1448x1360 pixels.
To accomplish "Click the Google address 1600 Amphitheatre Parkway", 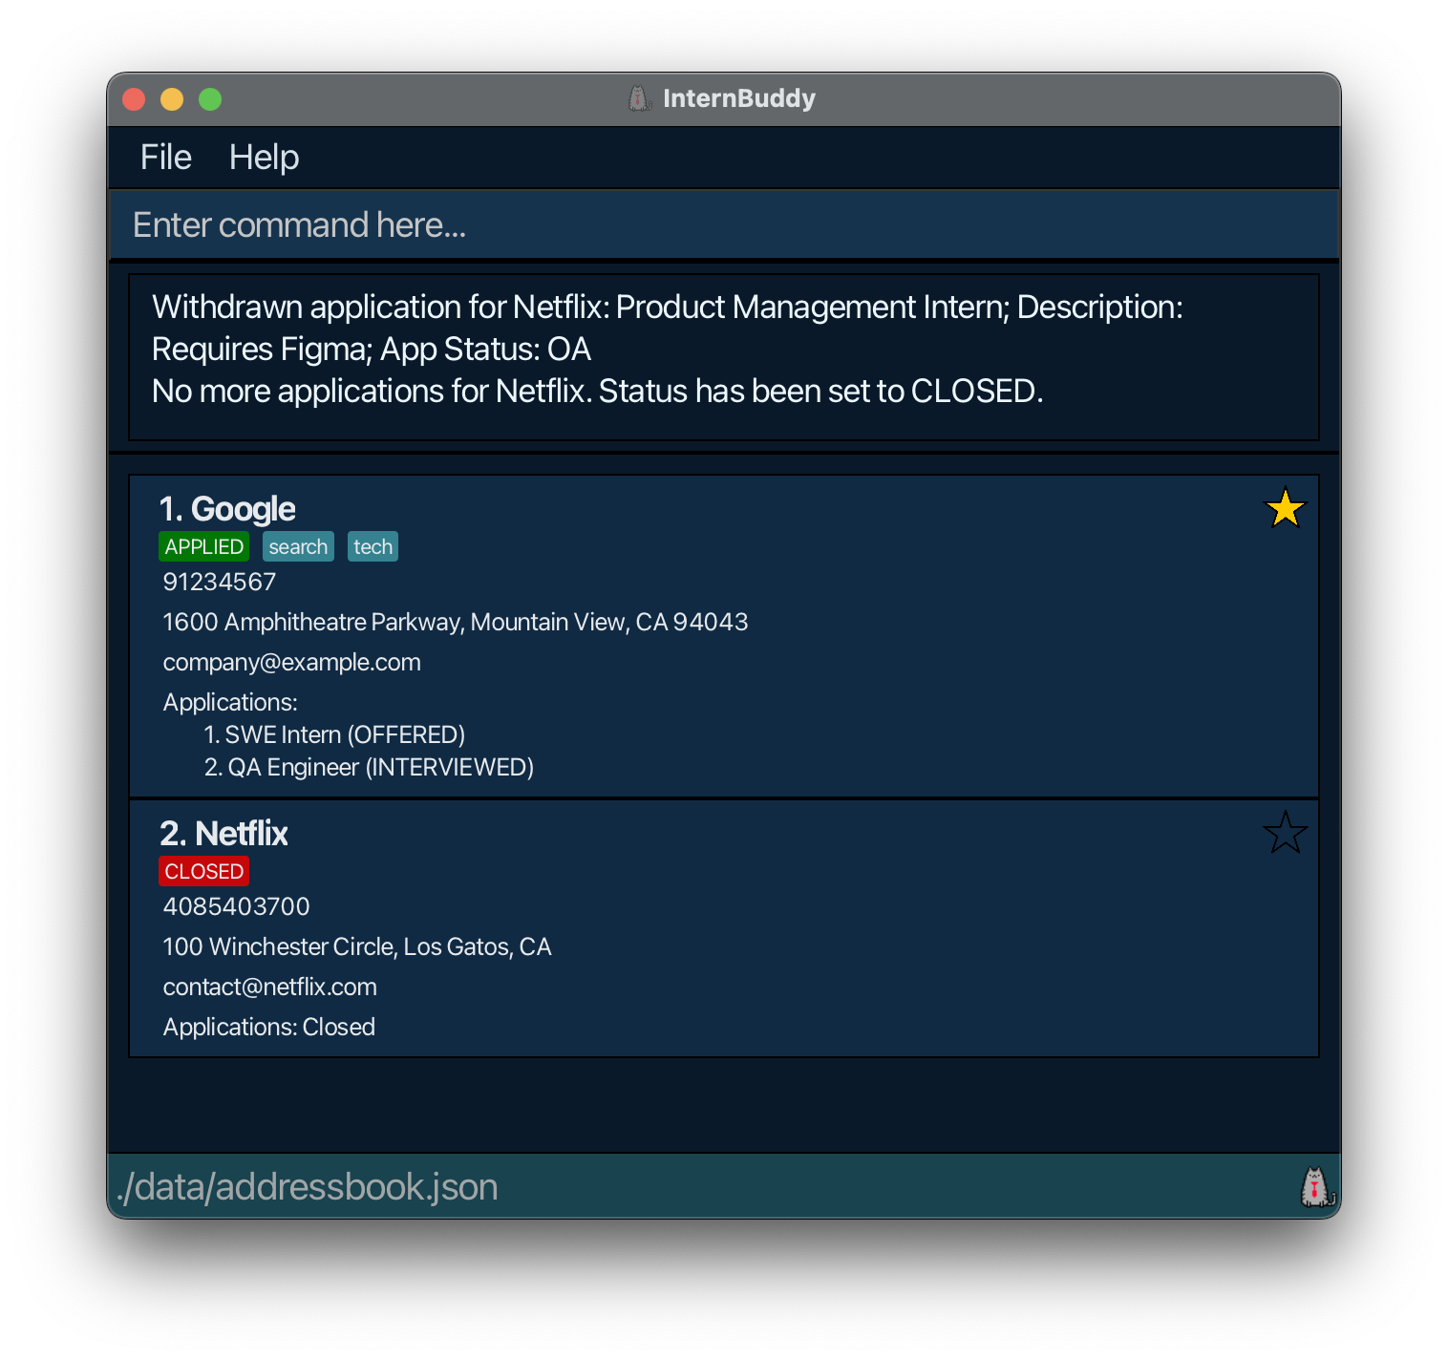I will (456, 622).
